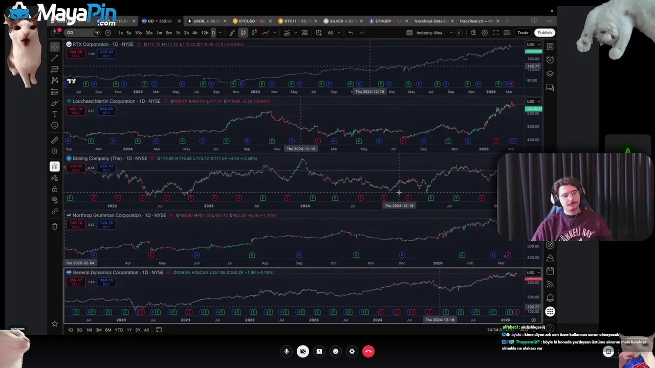Image resolution: width=655 pixels, height=368 pixels.
Task: Select the zoom in tool
Action: (55, 151)
